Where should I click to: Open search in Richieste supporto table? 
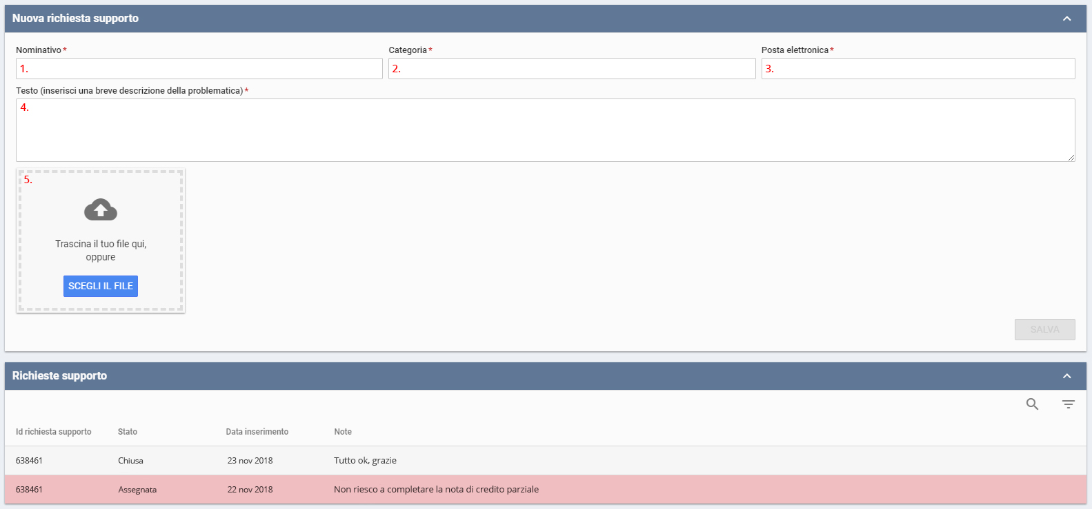[x=1032, y=404]
